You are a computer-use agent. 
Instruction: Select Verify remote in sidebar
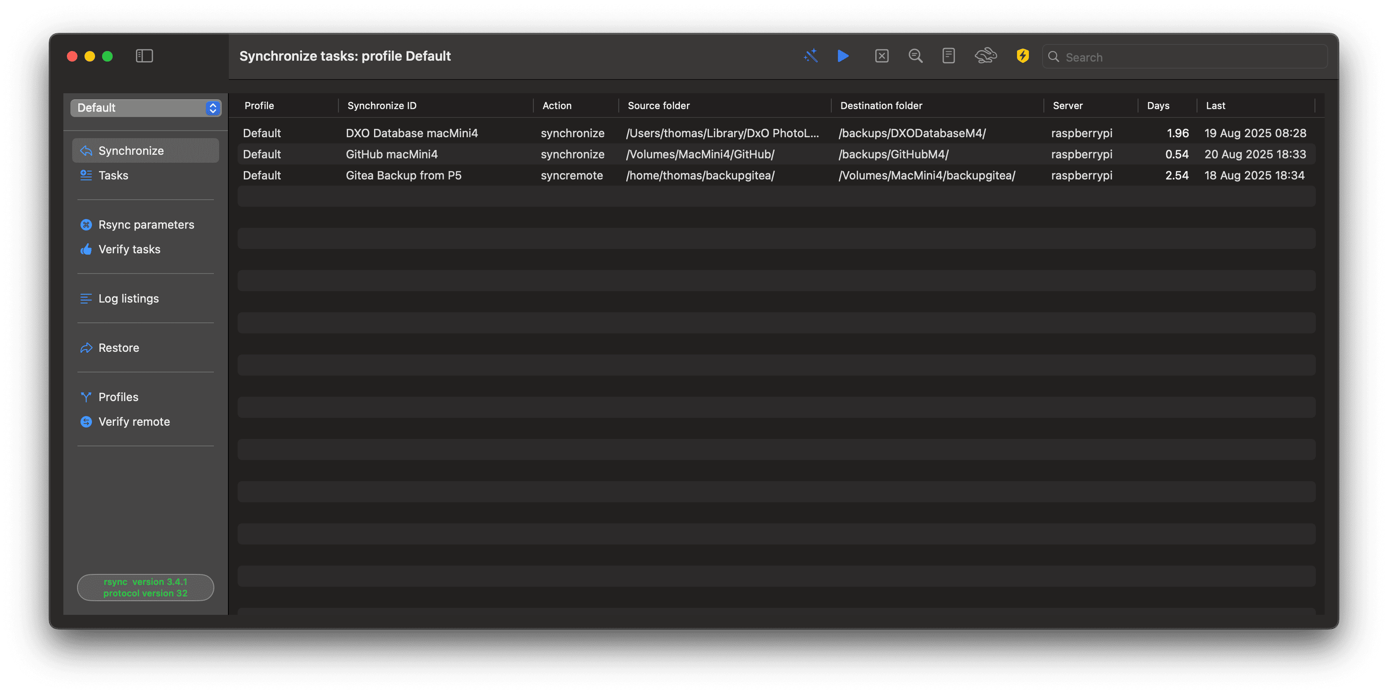[134, 422]
